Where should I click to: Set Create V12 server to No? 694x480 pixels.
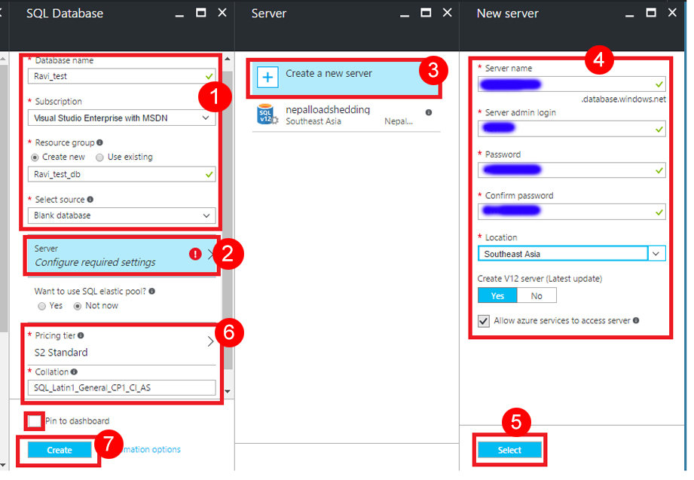click(537, 296)
